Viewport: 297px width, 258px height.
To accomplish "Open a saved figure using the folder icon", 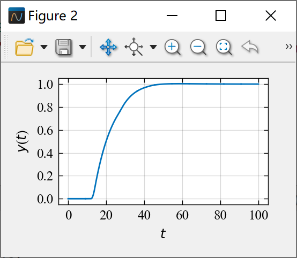I will (x=25, y=47).
